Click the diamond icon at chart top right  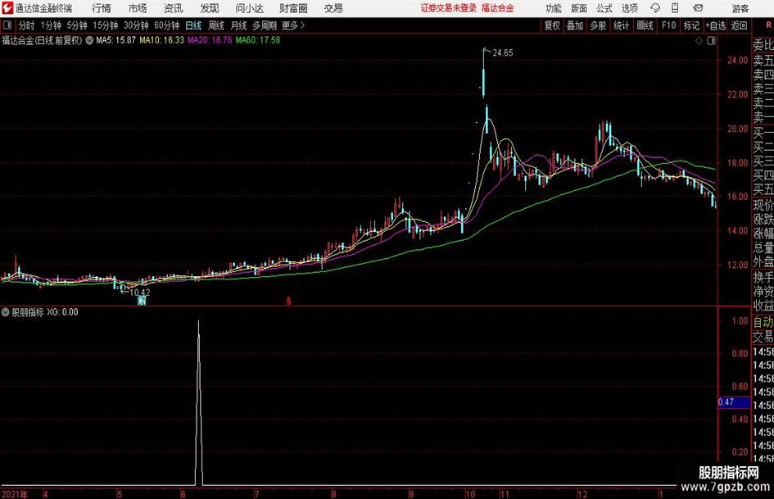[699, 41]
